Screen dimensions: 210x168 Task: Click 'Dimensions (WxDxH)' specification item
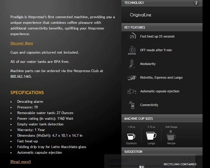50,136
